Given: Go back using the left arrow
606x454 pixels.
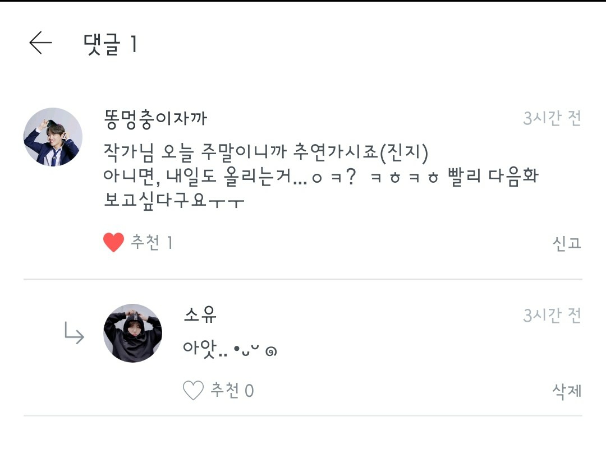Looking at the screenshot, I should (40, 43).
